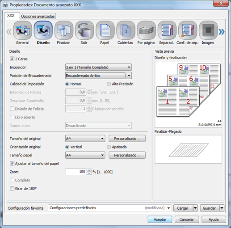Open Posición de Encuadernado dropdown

[x=98, y=76]
